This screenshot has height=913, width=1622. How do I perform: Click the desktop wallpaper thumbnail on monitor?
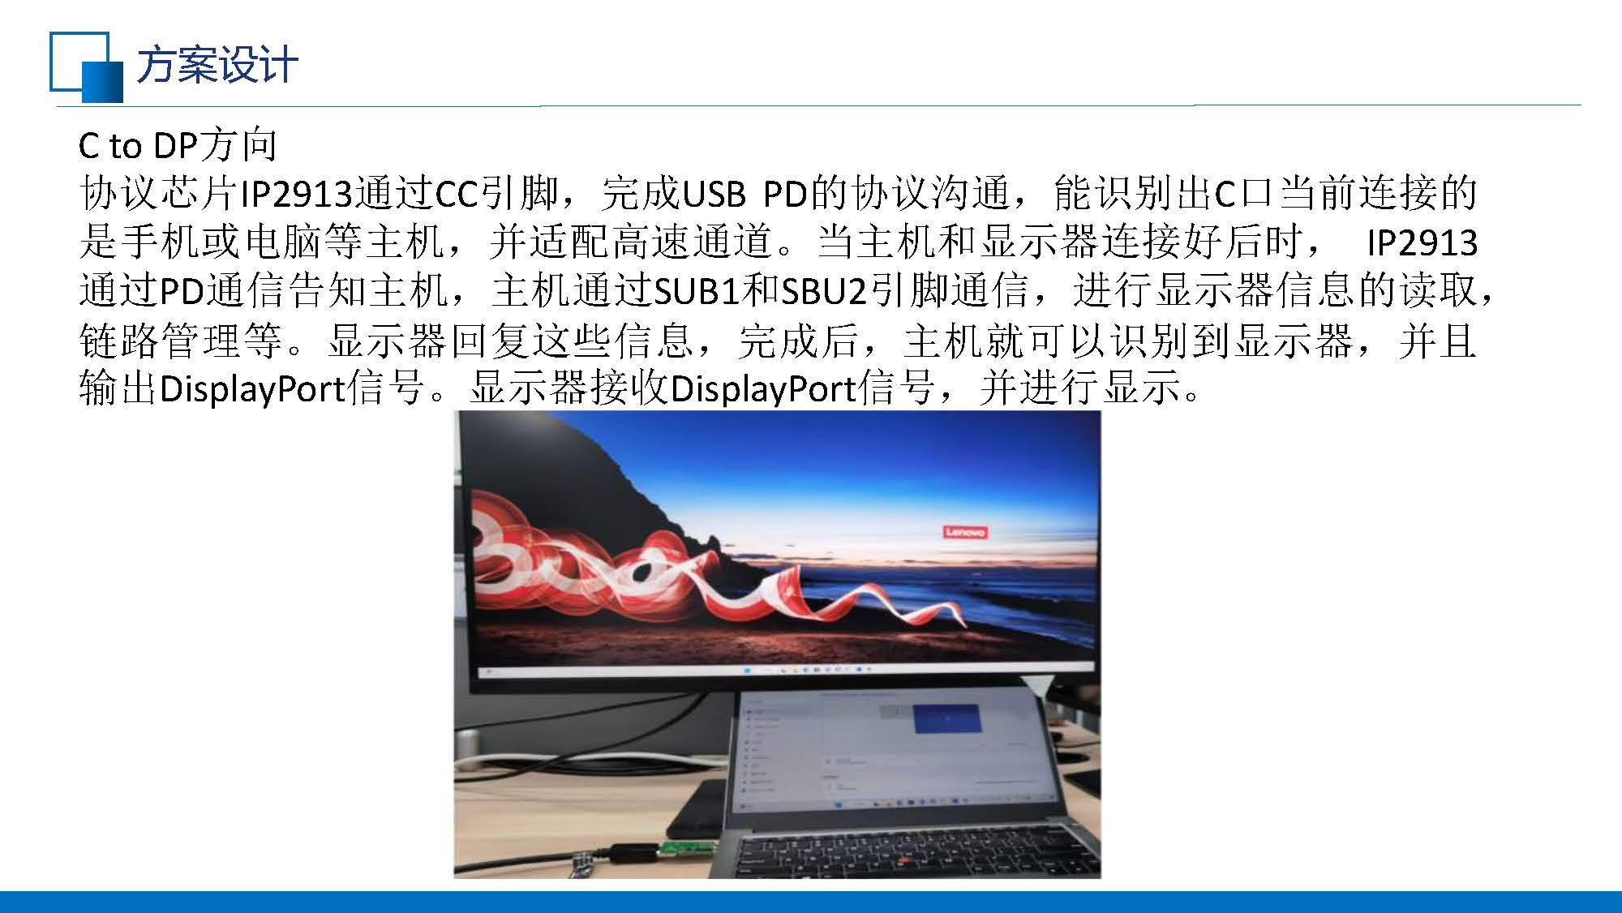(x=952, y=718)
